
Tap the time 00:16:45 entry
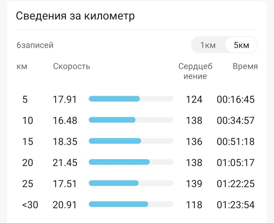click(235, 99)
